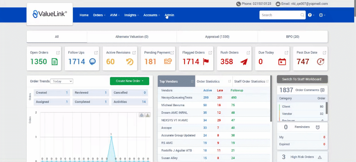Expand the help question mark menu
356x162 pixels.
[x=311, y=15]
